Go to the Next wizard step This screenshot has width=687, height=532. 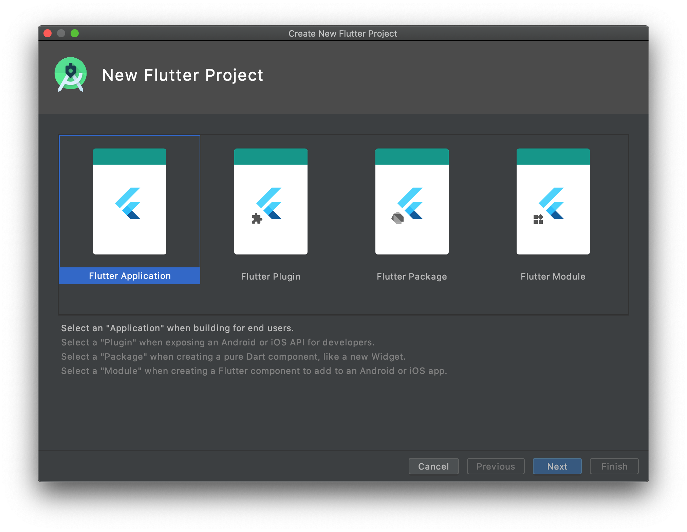point(557,466)
